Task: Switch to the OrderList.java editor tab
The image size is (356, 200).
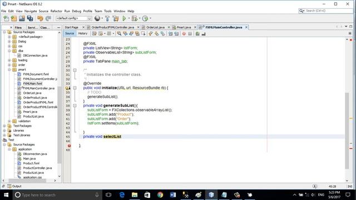Action: click(x=155, y=27)
